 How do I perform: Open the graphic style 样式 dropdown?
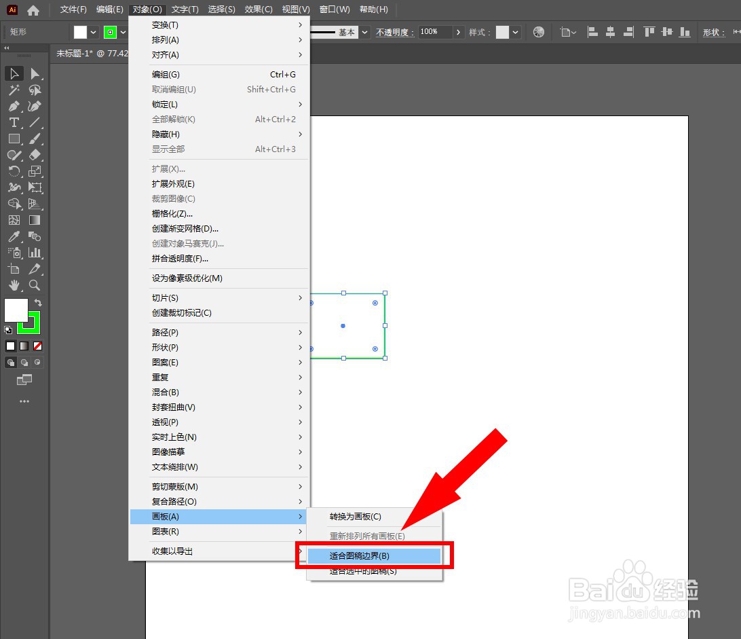(x=515, y=32)
